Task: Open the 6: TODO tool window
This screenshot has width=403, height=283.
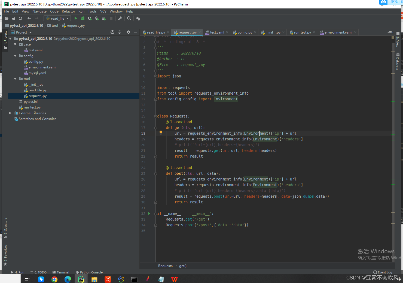Action: [38, 272]
